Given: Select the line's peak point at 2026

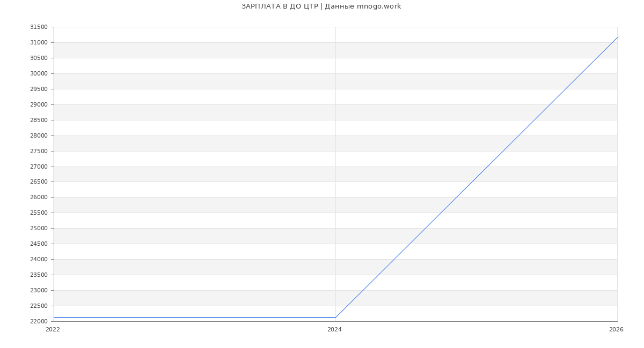Looking at the screenshot, I should click(617, 37).
